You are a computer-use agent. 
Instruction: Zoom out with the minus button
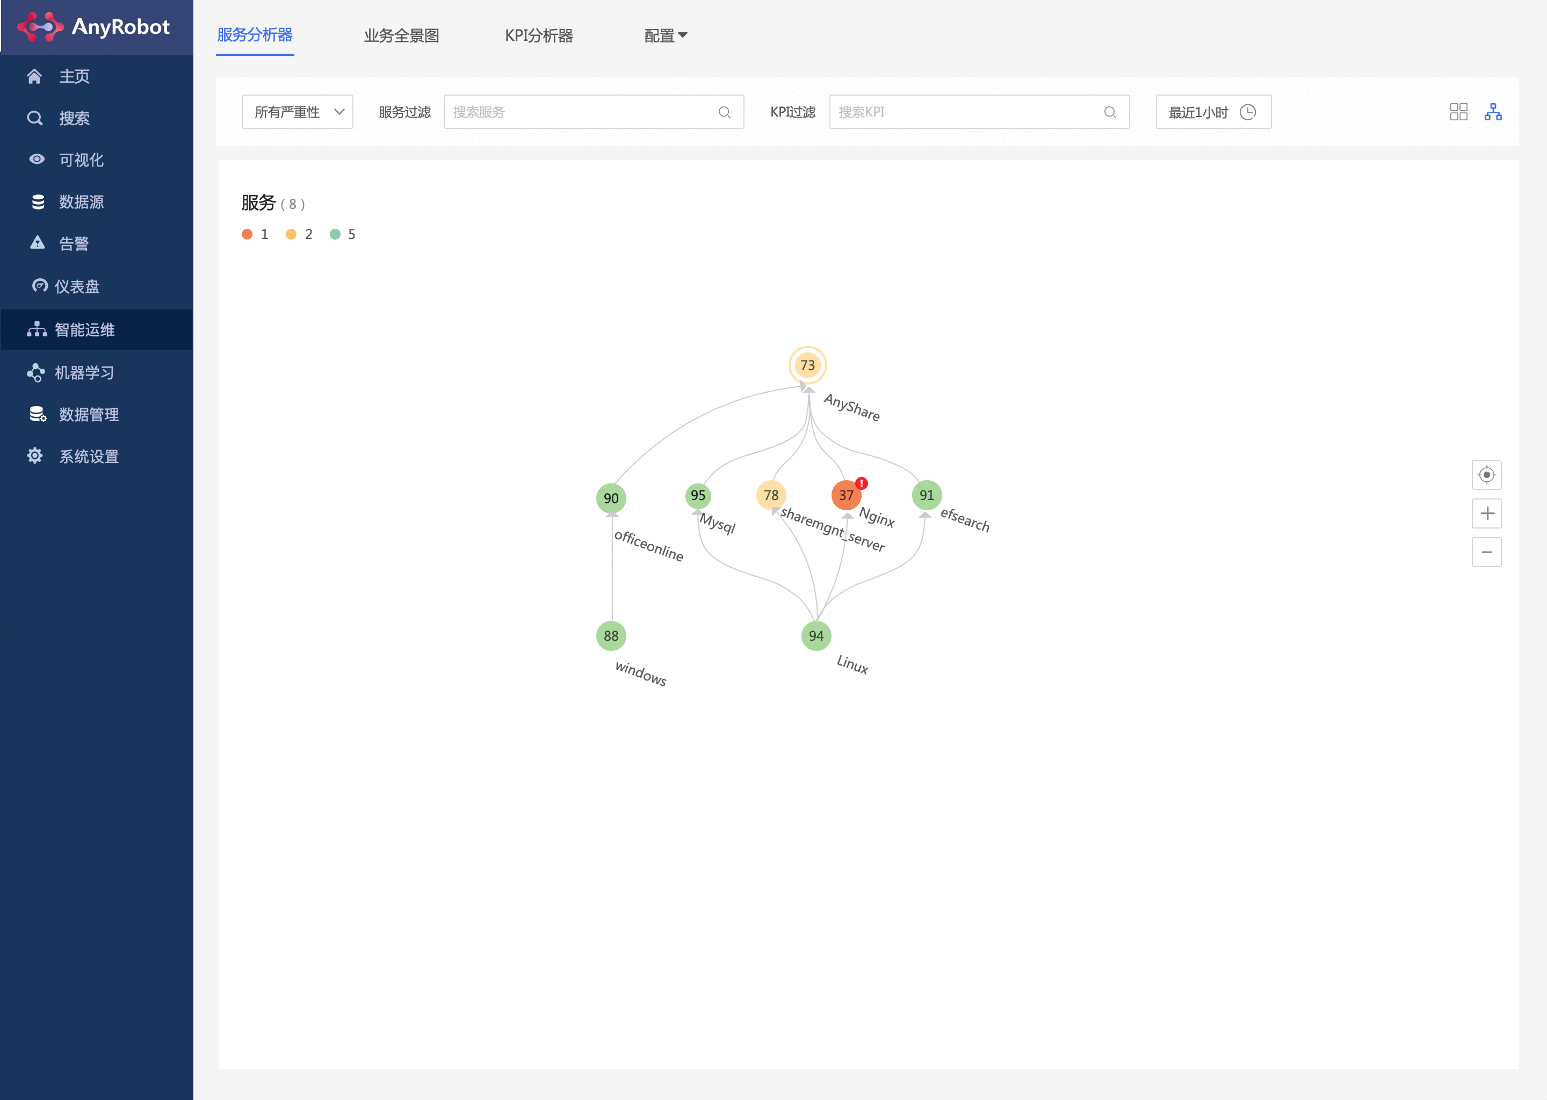click(x=1487, y=552)
